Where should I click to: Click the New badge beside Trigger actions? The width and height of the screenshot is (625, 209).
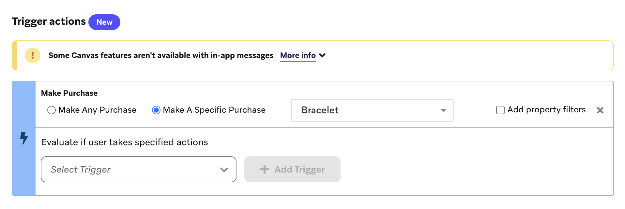104,22
